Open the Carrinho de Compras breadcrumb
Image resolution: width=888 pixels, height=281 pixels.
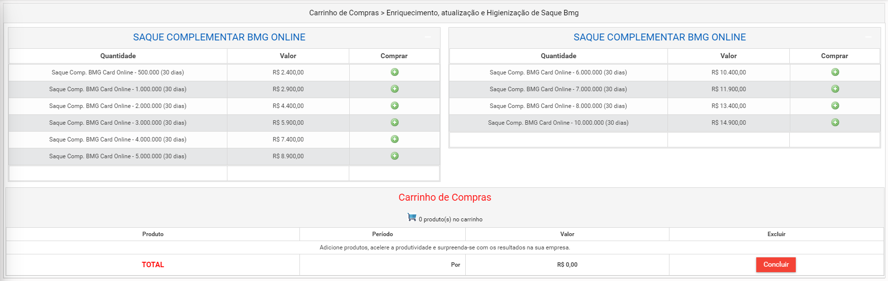click(x=344, y=13)
